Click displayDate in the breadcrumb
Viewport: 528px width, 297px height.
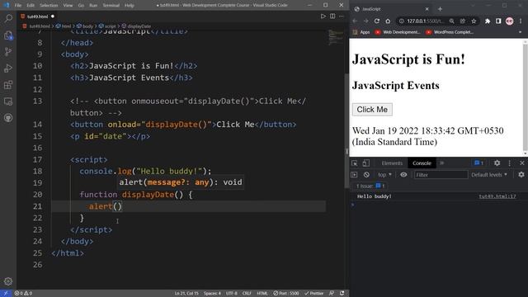(x=136, y=26)
